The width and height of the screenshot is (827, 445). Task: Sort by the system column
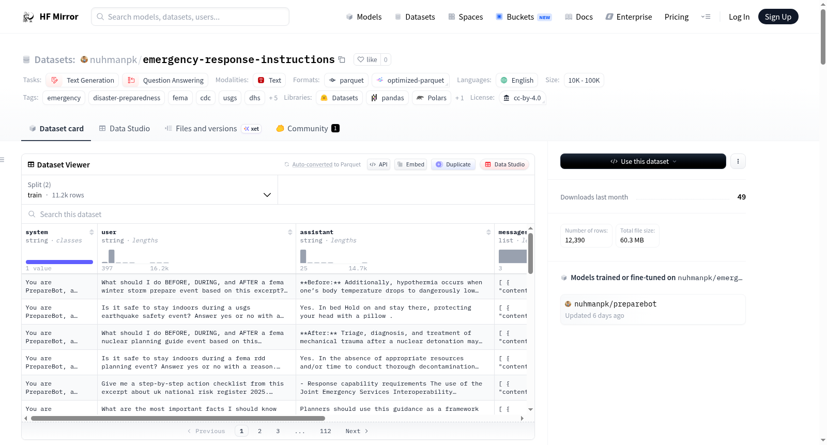pos(91,232)
